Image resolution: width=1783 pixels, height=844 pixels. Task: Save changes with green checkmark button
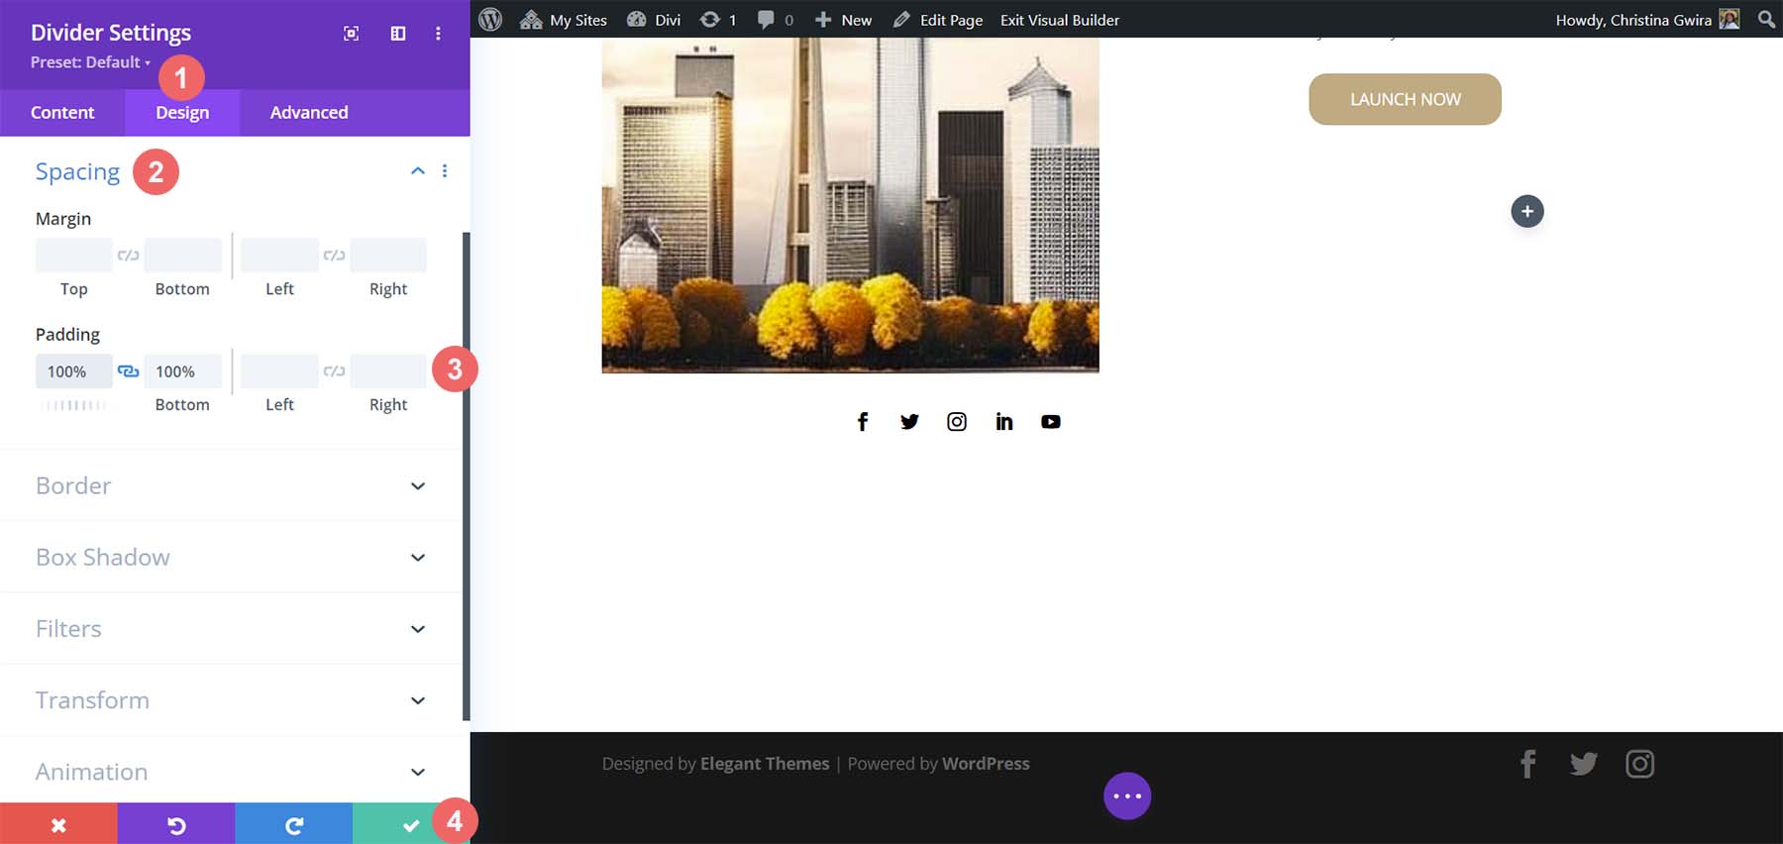(x=410, y=824)
